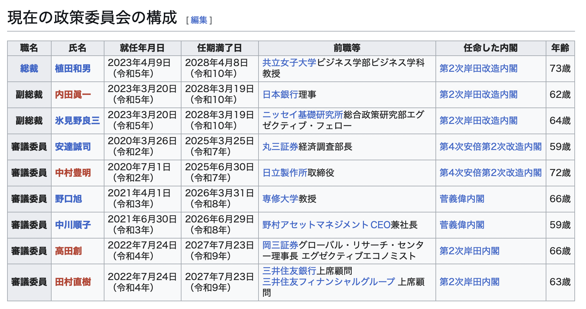Open 第4次安倍第2次改造内閣 link in 安達誠司 row
The height and width of the screenshot is (309, 586).
pos(491,147)
